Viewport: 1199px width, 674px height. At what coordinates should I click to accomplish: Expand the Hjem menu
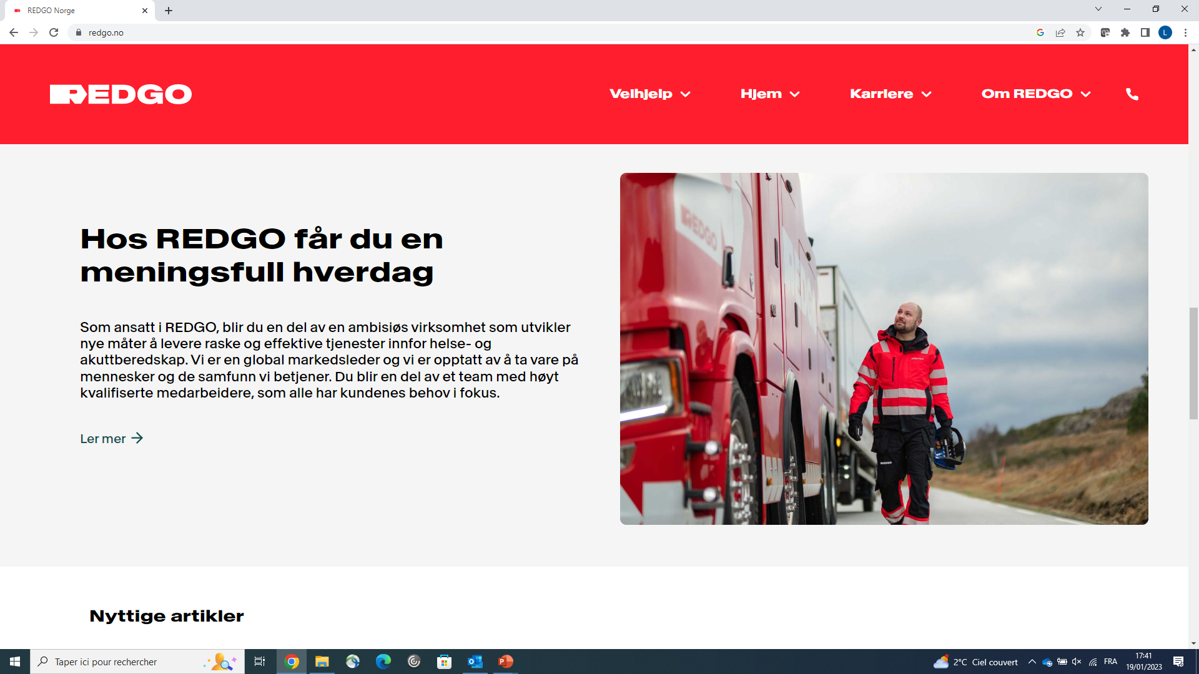coord(770,94)
